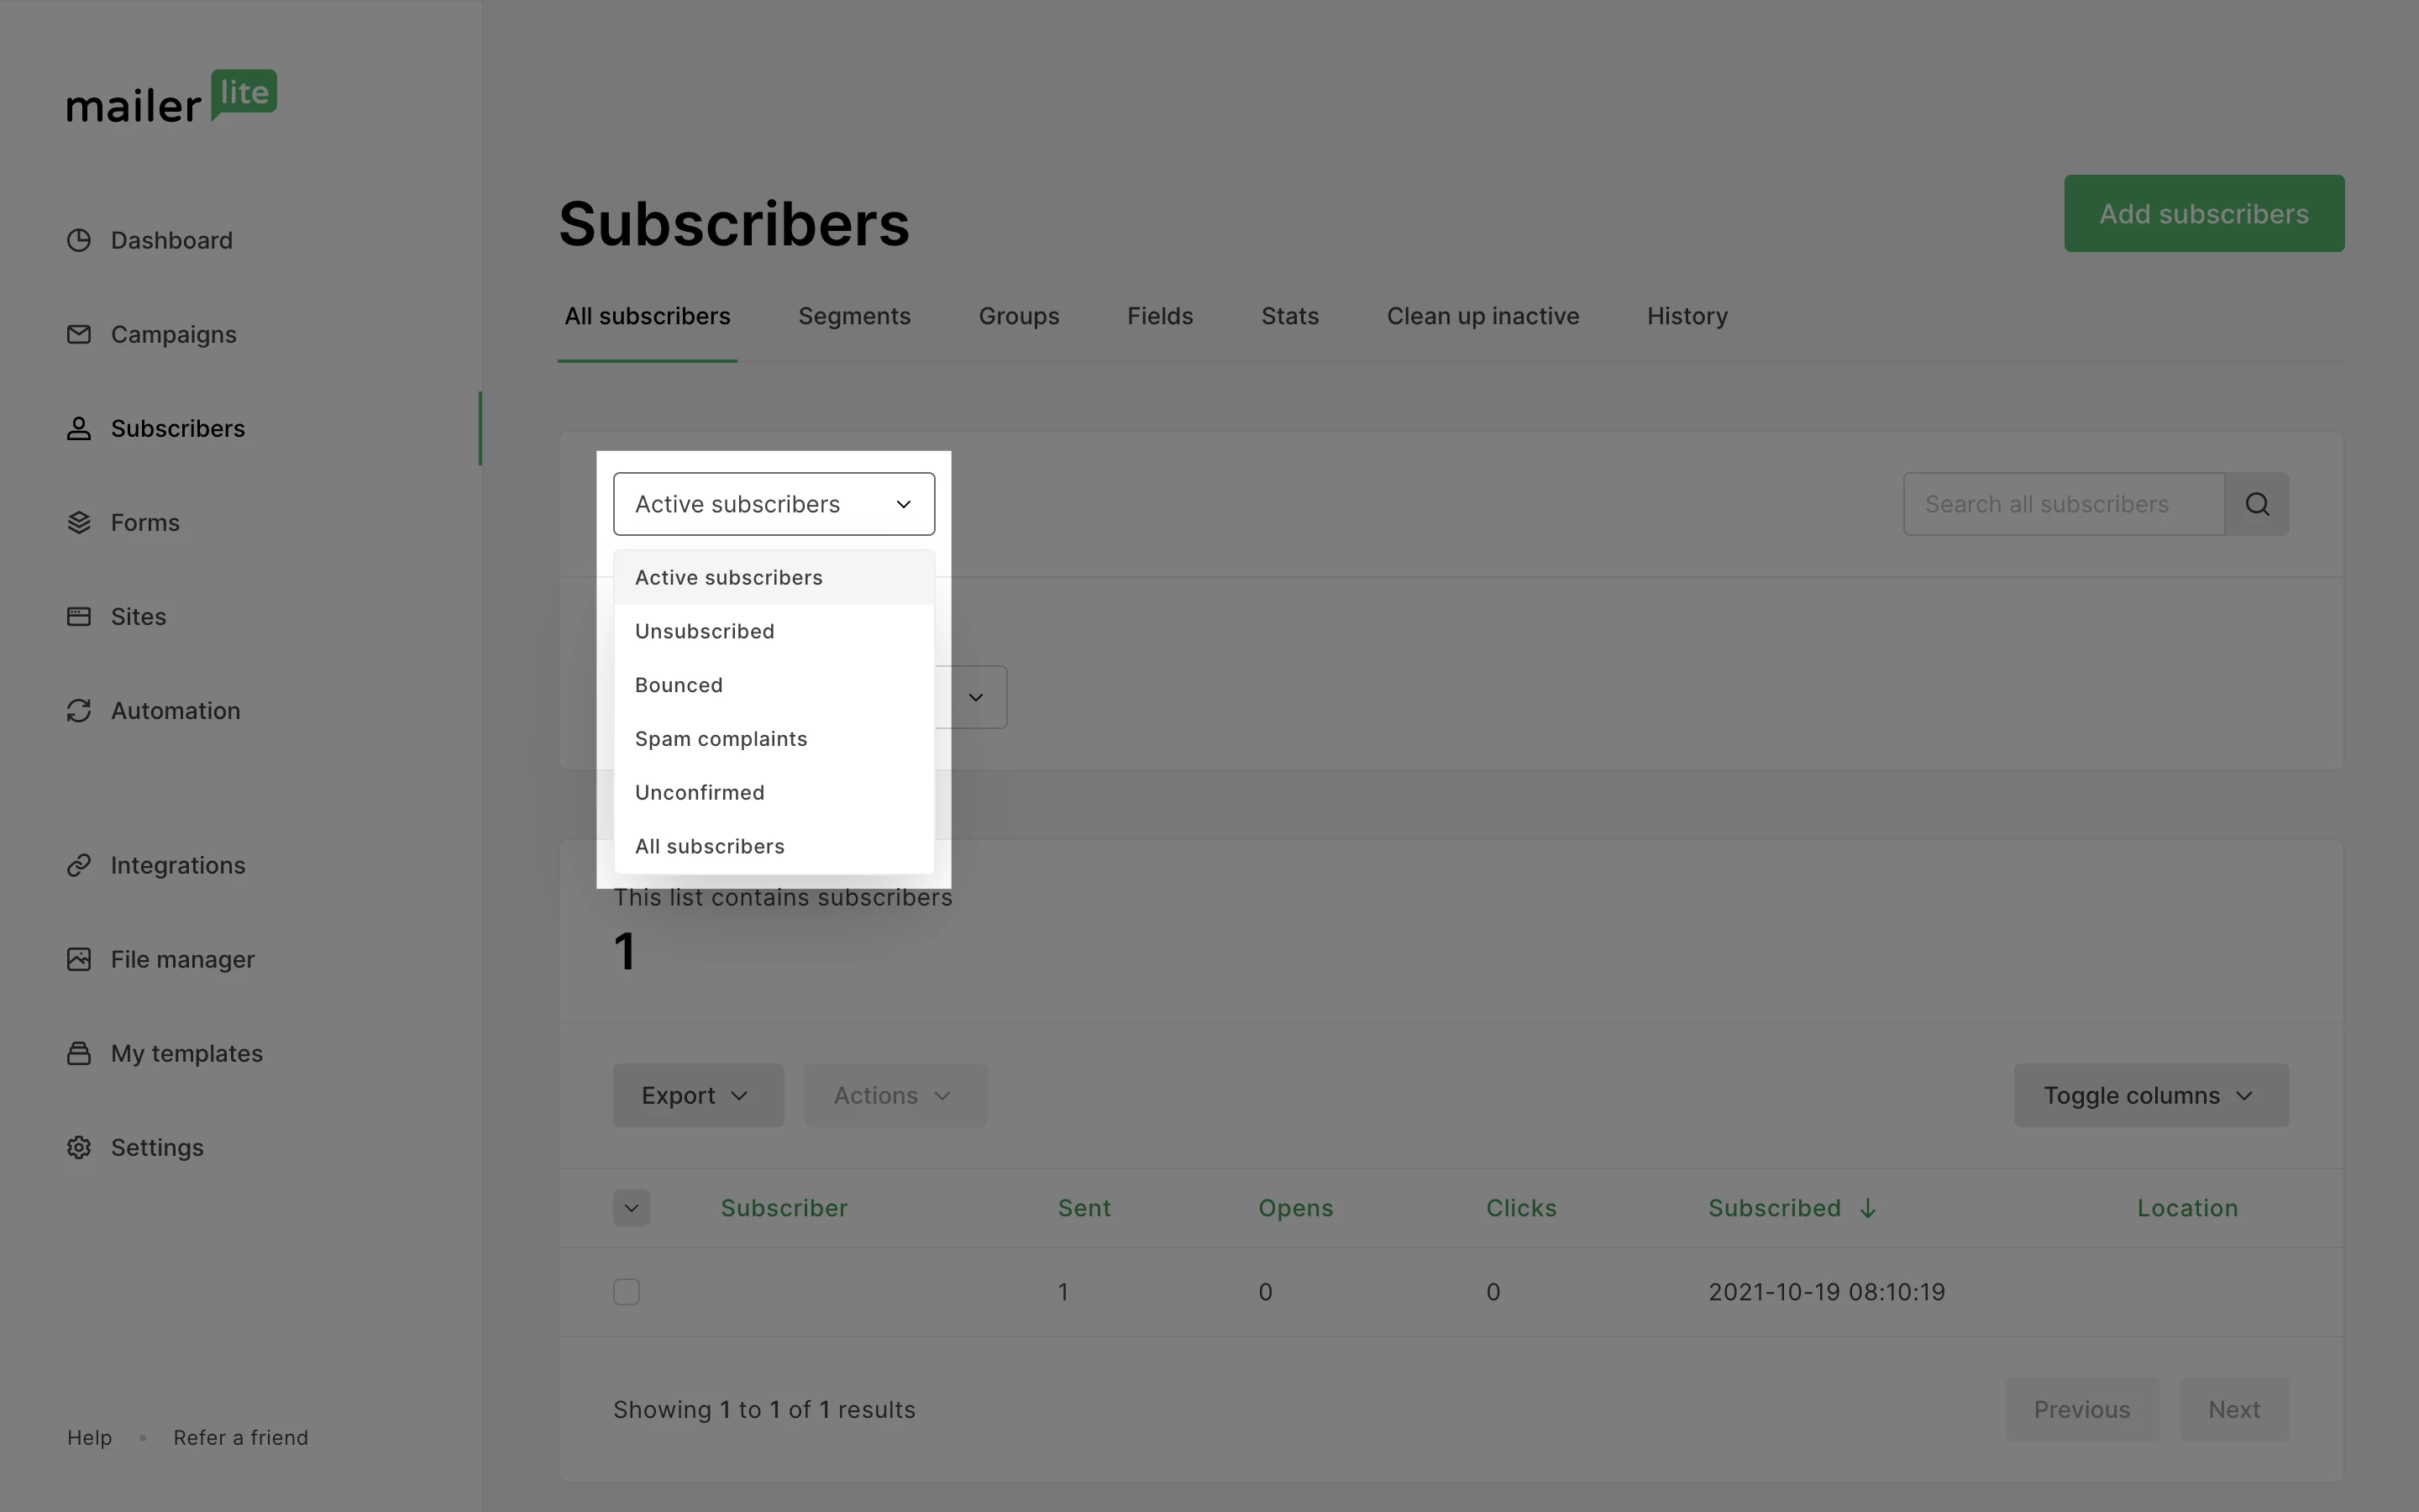Click the Dashboard clock icon in sidebar
Image resolution: width=2419 pixels, height=1512 pixels.
(x=79, y=240)
